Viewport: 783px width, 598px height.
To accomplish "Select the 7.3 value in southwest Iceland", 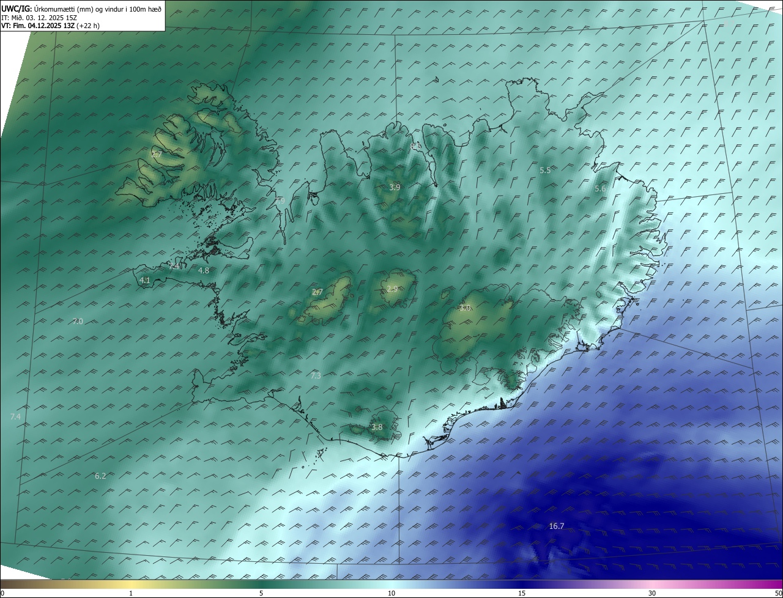I will [x=316, y=375].
